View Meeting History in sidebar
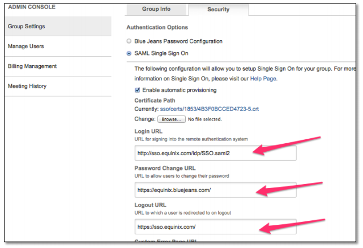The image size is (363, 248). (x=27, y=86)
